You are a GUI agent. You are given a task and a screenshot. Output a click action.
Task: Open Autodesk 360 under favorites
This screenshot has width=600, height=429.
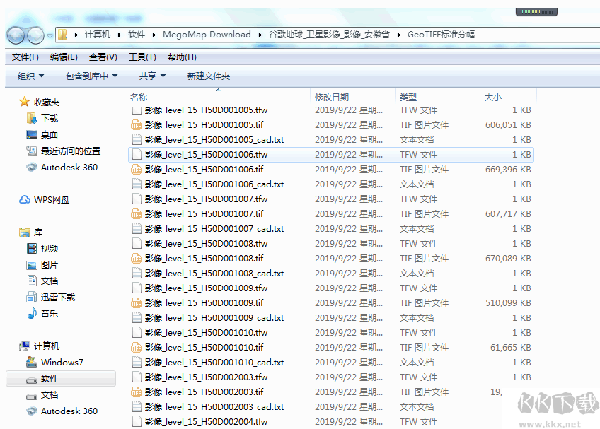click(62, 168)
